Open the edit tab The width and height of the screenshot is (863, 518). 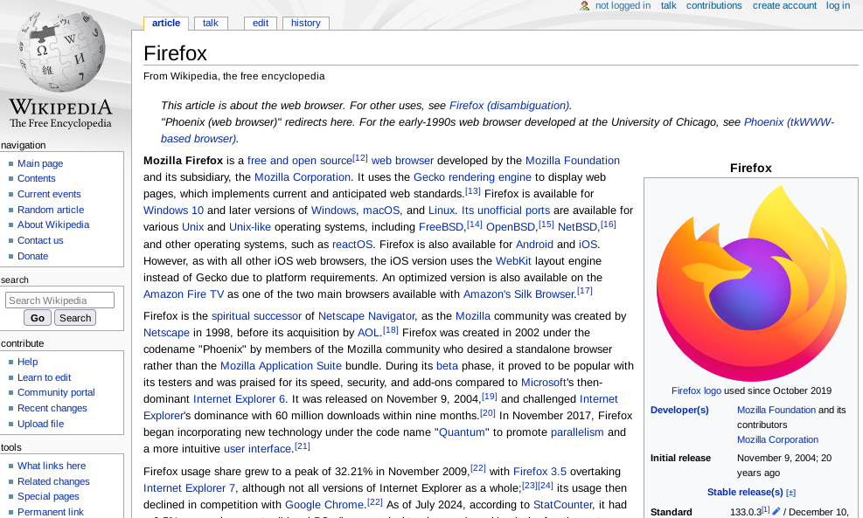[261, 23]
